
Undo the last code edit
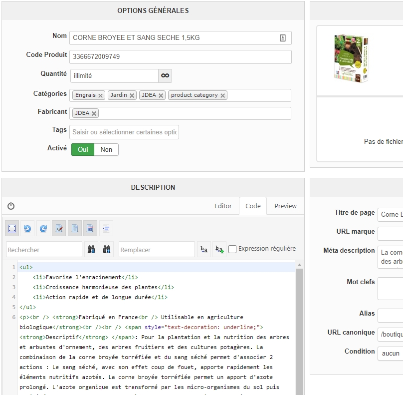click(27, 228)
